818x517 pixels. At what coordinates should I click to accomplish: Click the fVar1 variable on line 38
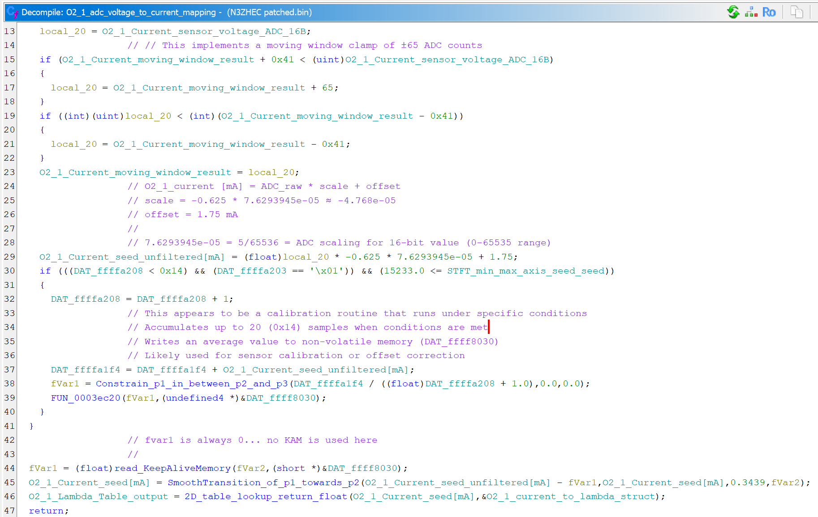(65, 384)
